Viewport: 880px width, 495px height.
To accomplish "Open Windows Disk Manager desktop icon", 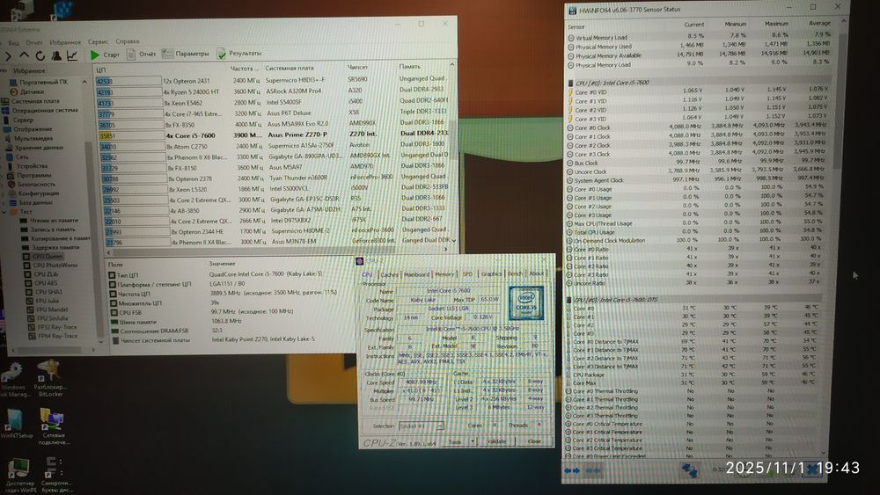I will pos(13,381).
